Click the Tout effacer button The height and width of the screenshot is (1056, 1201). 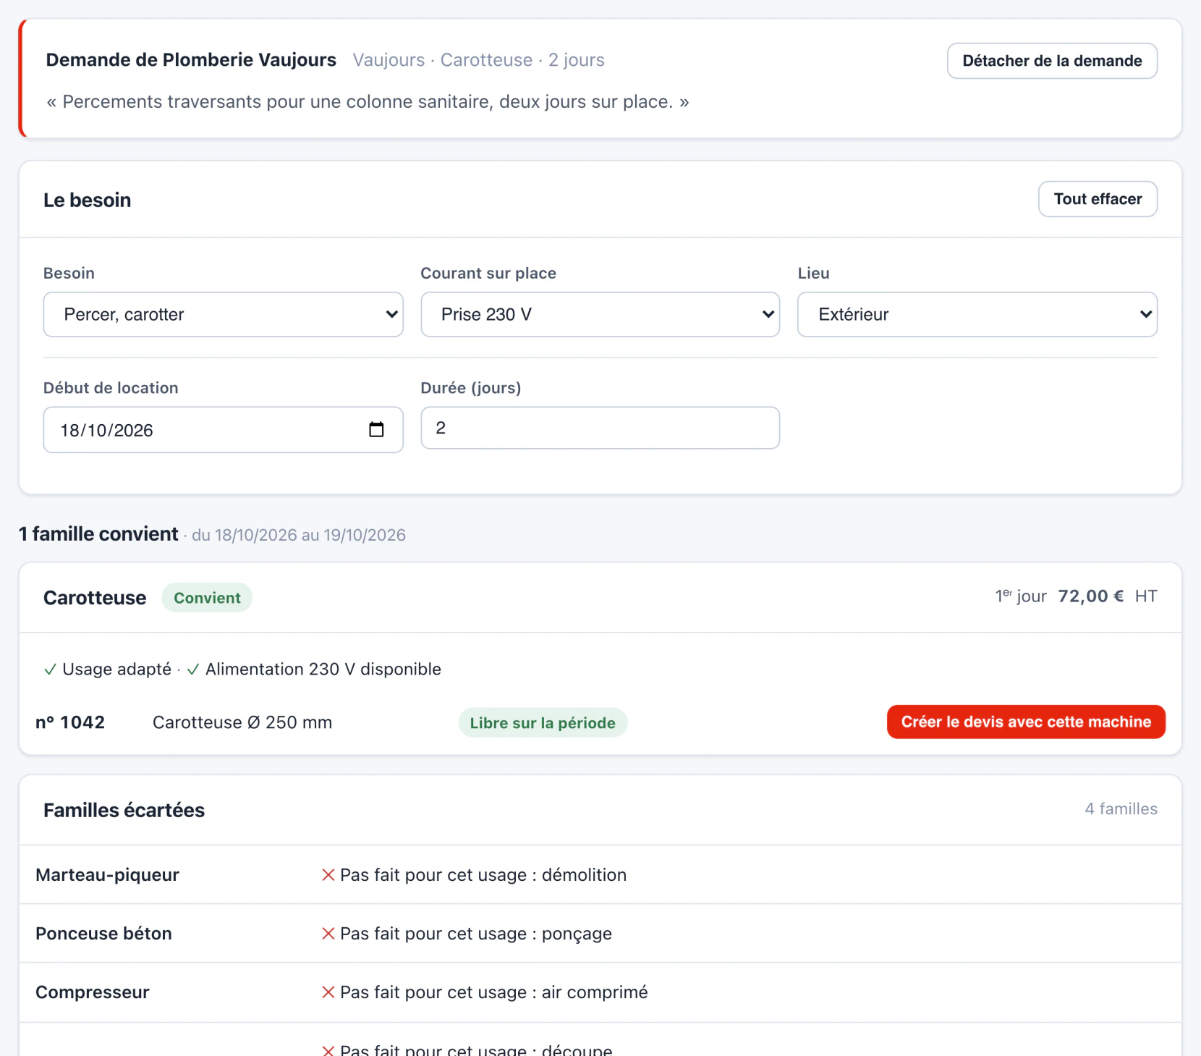click(x=1098, y=199)
